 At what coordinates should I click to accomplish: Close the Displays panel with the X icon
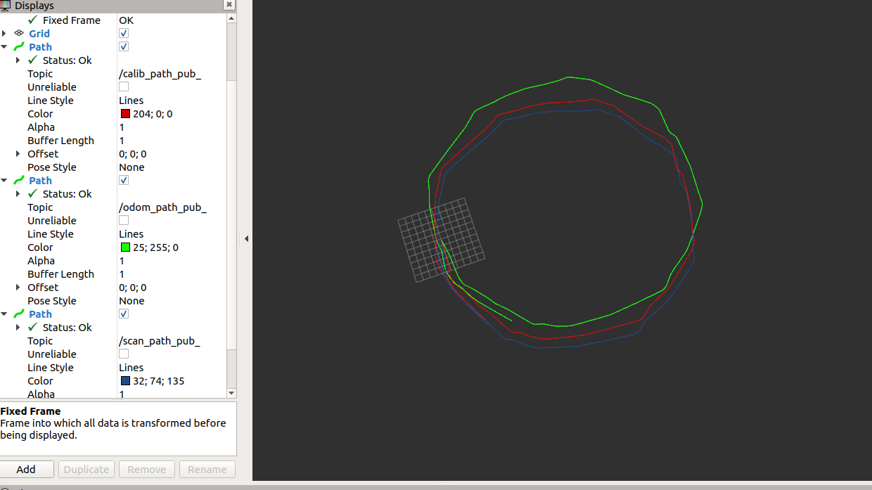(x=229, y=5)
